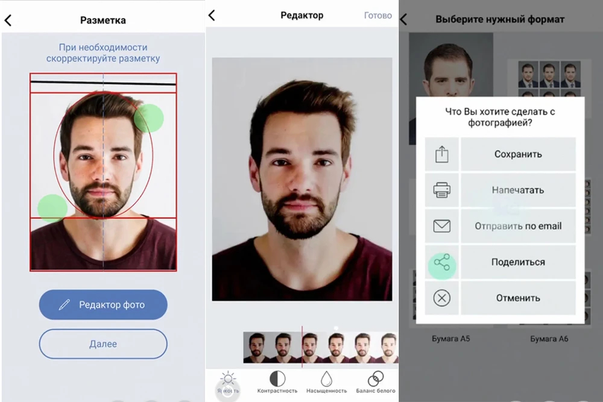Select the Контрастность contrast icon
Viewport: 603px width, 402px height.
pos(277,379)
